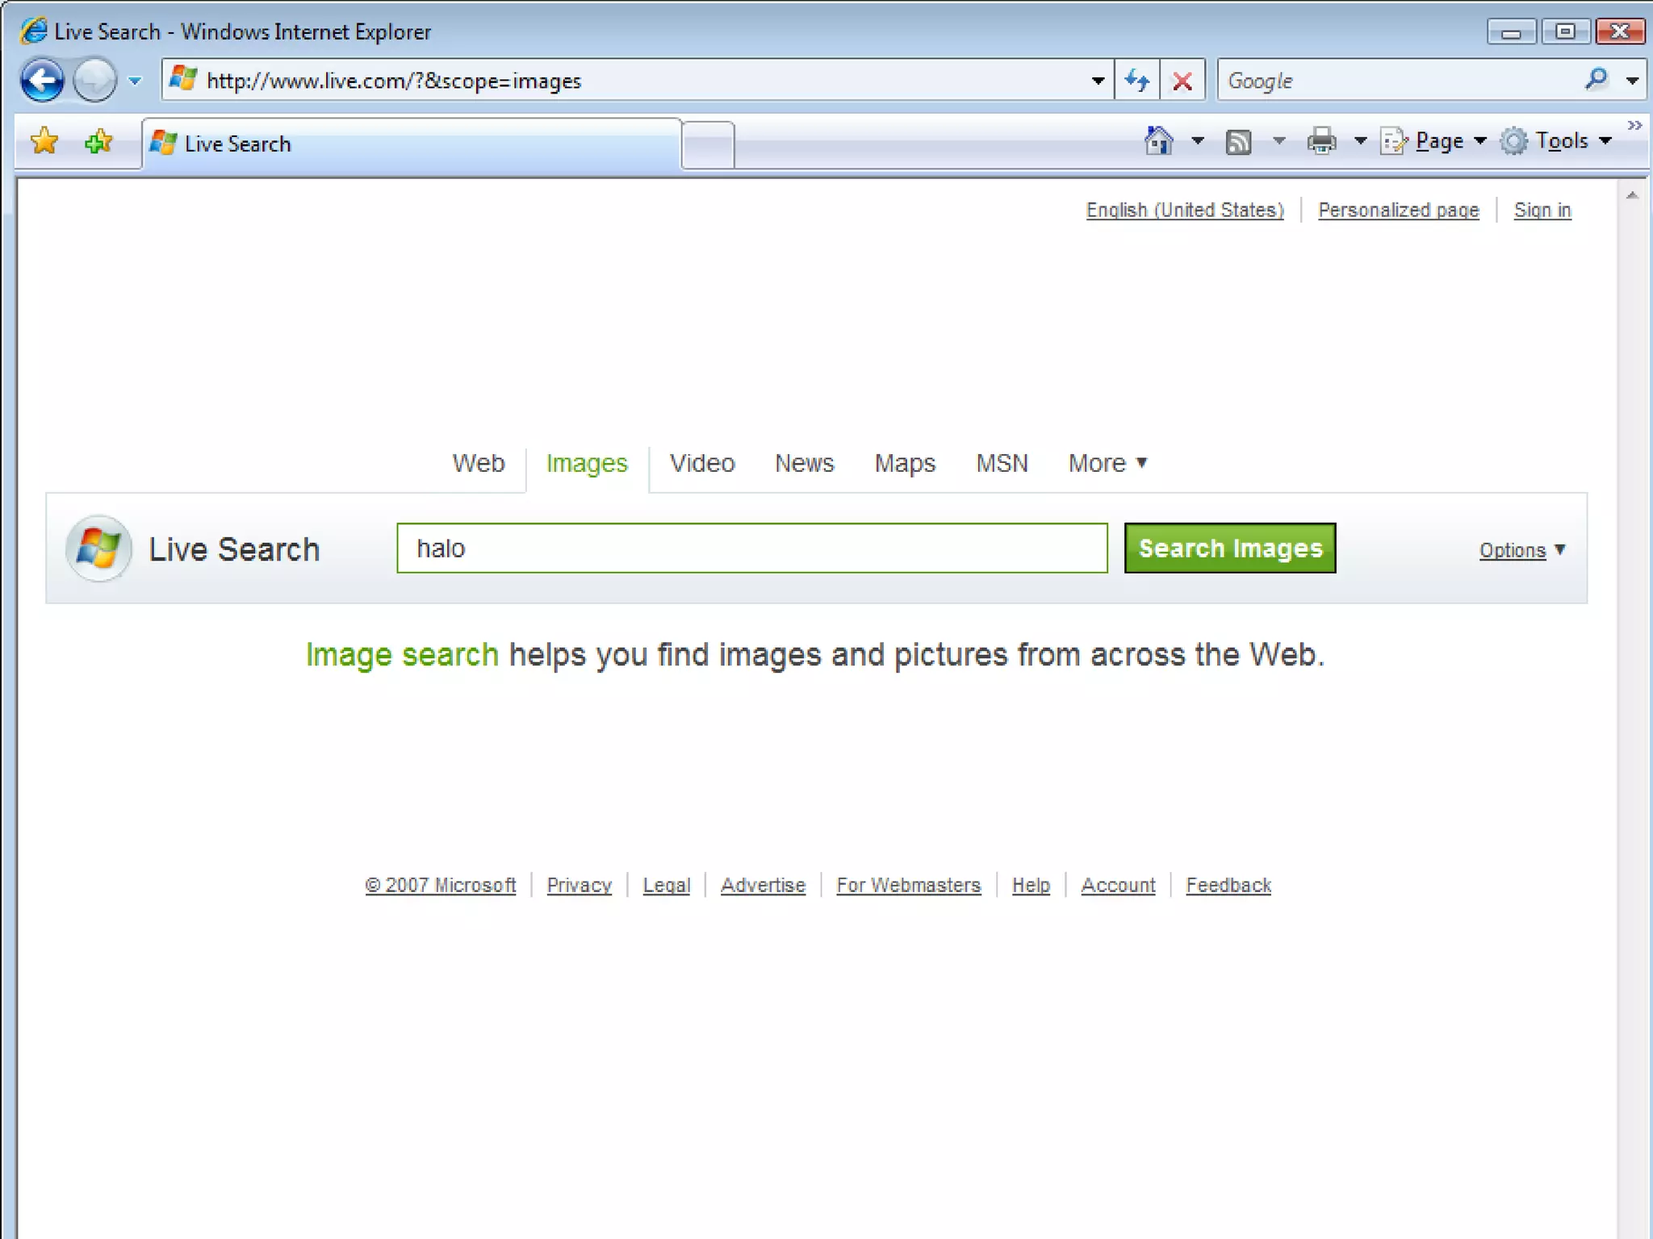Open the Legal footer link
The image size is (1653, 1239).
[667, 885]
